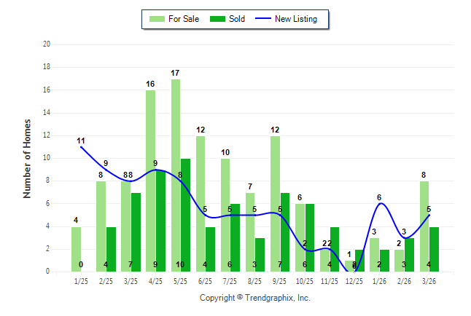471x316 pixels.
Task: Click the 12/25 x-axis date label
Action: 354,280
